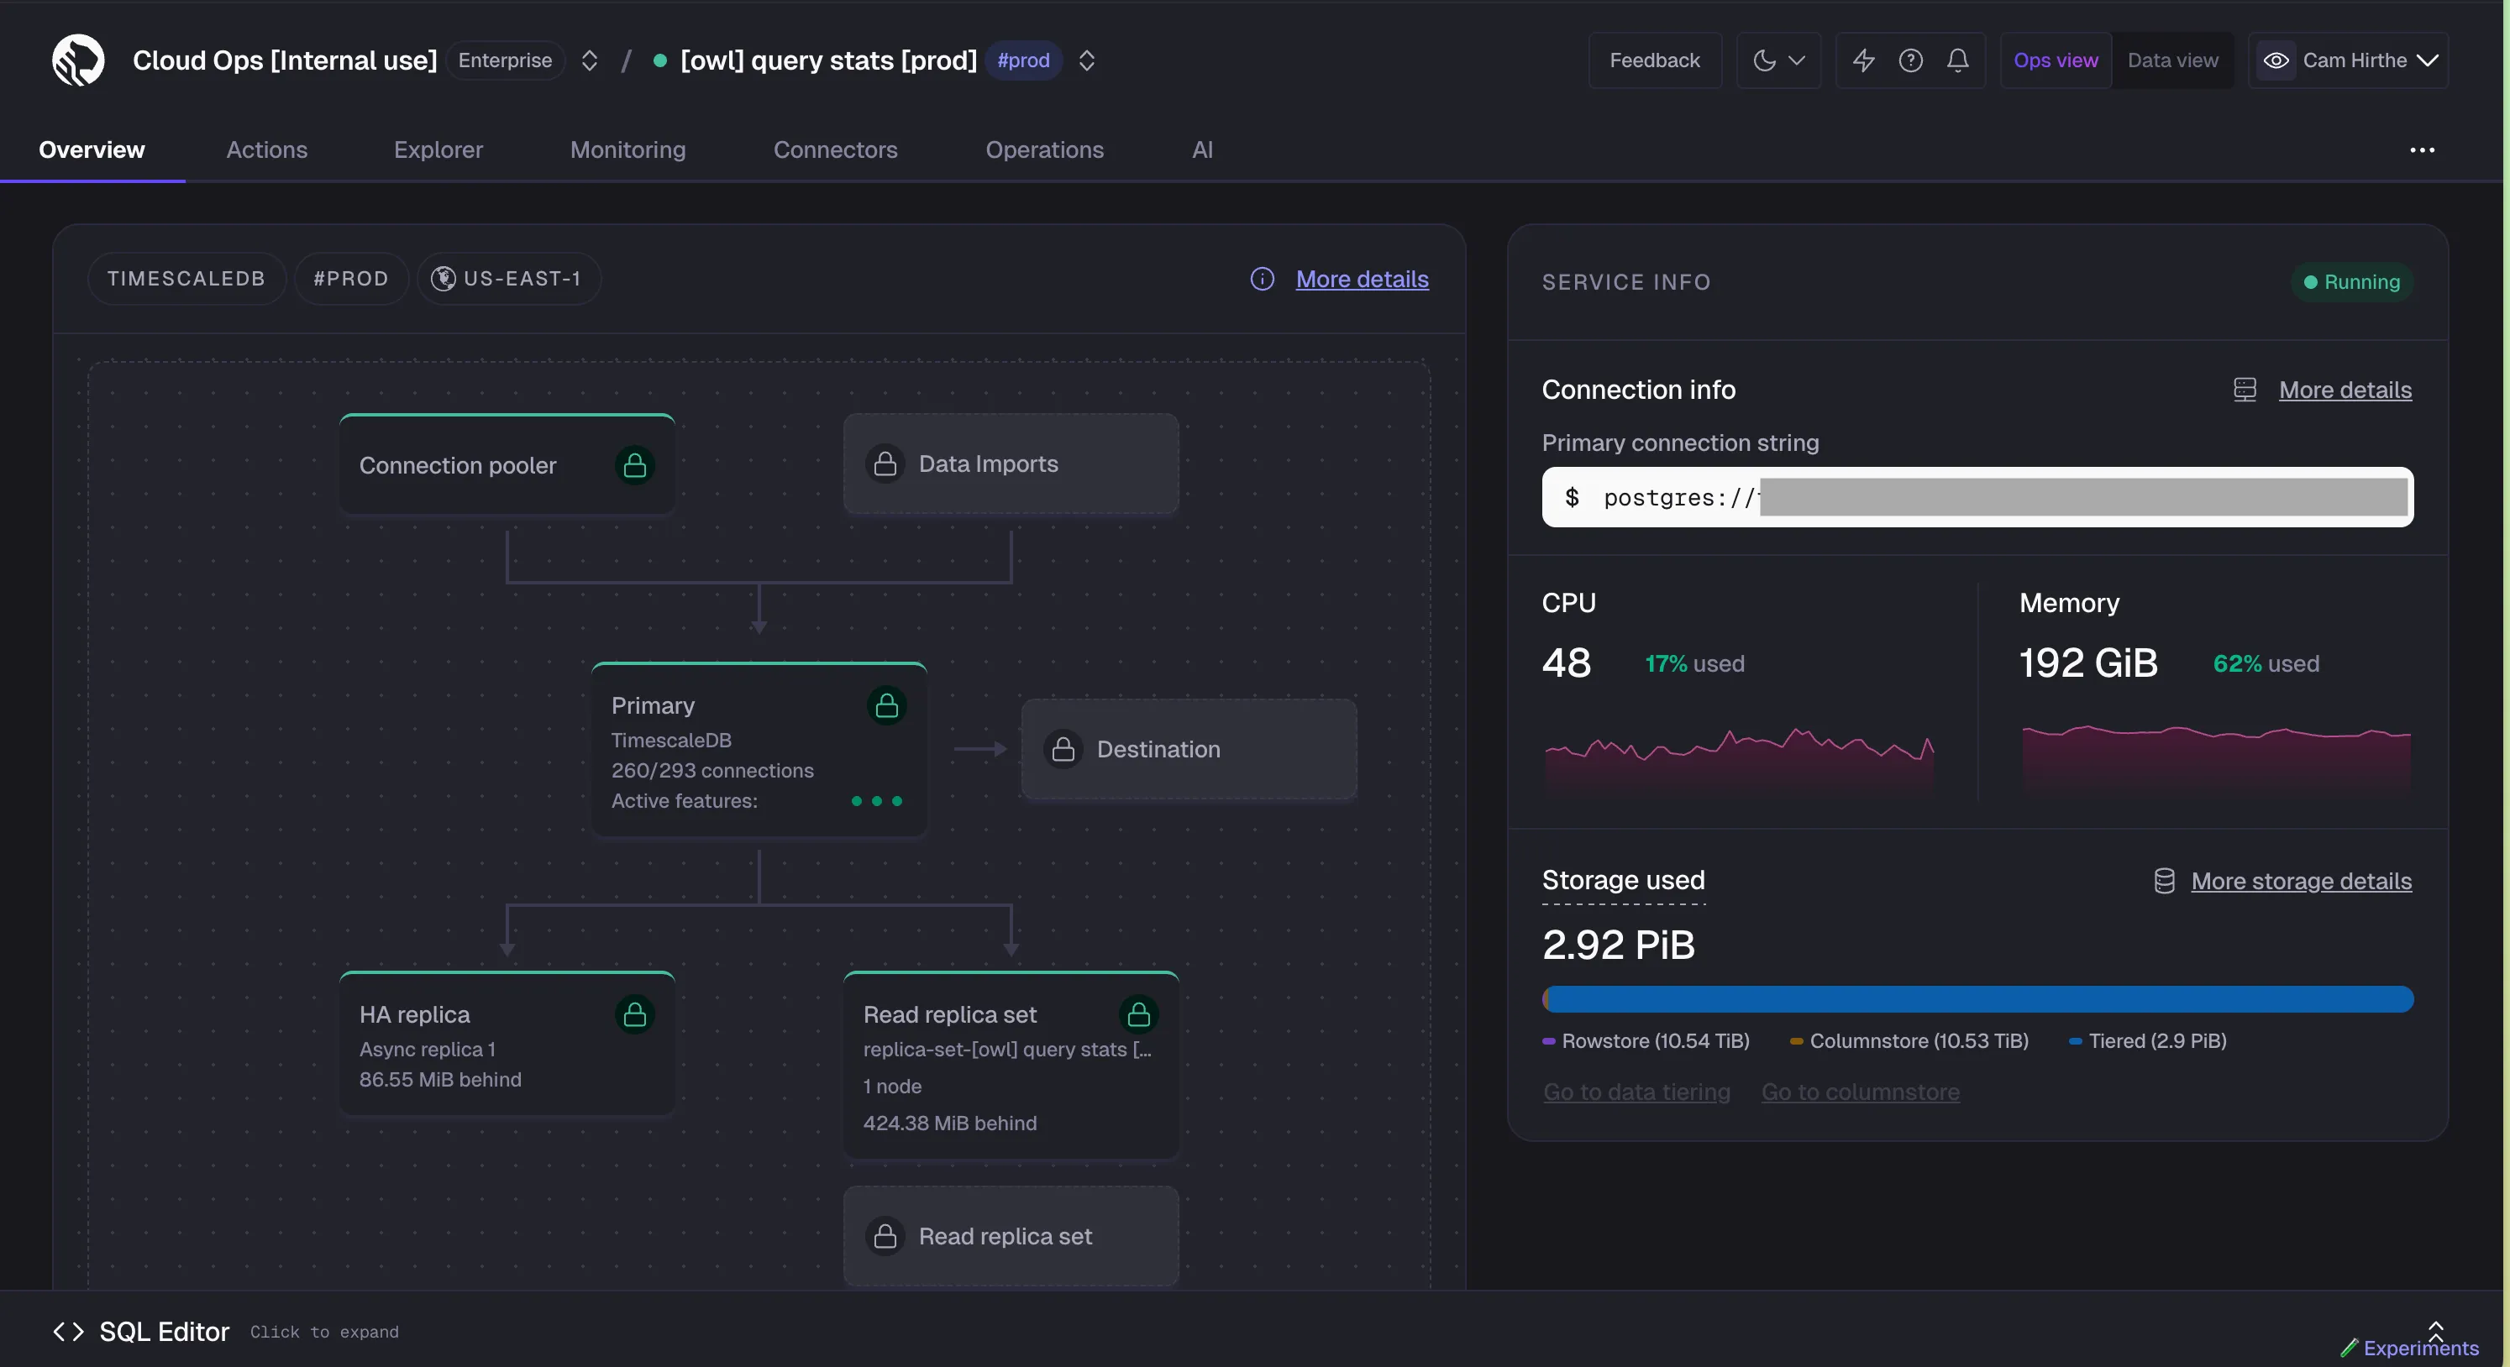The height and width of the screenshot is (1367, 2510).
Task: Switch to Data view
Action: 2172,60
